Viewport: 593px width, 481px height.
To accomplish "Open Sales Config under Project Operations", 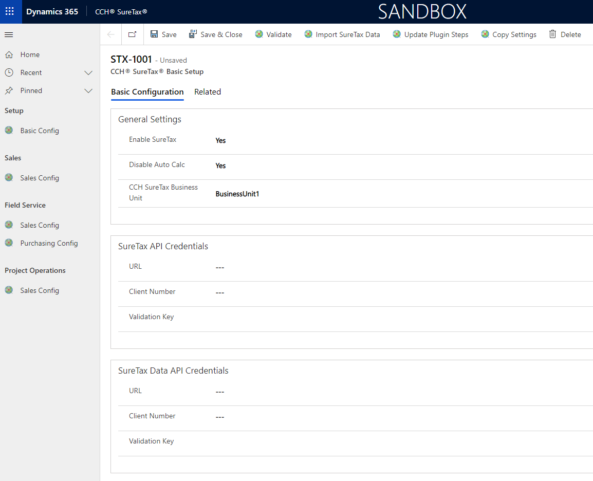I will [x=40, y=291].
